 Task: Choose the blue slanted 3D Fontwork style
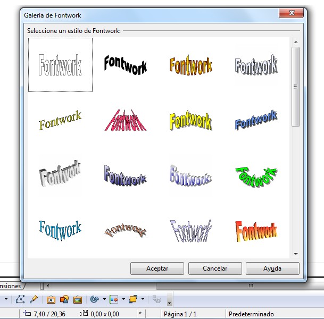tap(256, 120)
